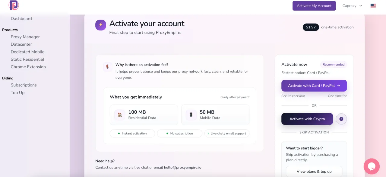Click the shield icon beside activation fee question
The height and width of the screenshot is (177, 386).
pos(108,67)
